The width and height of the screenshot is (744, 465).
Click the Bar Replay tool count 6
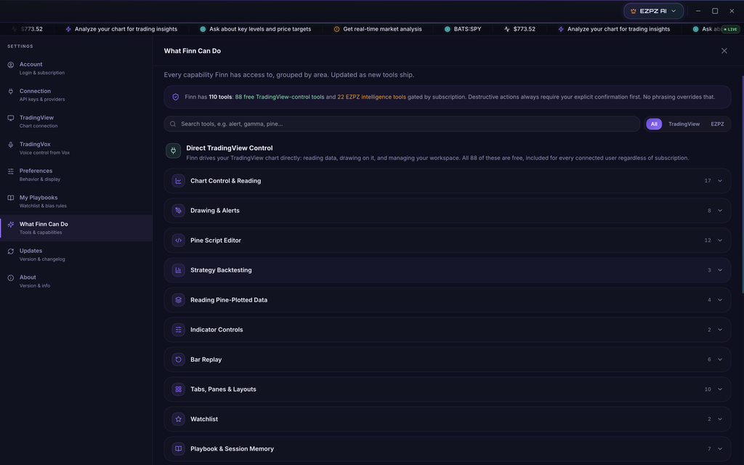(x=709, y=360)
